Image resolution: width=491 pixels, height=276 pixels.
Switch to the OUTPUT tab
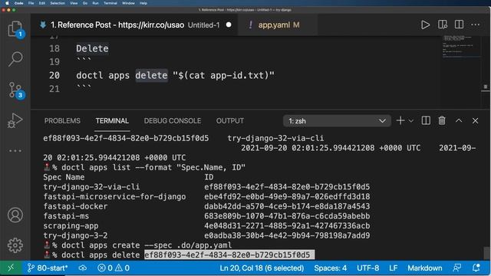click(x=230, y=121)
